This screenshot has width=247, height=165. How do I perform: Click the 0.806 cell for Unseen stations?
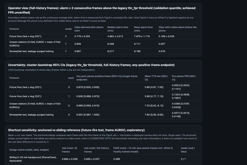[78, 44]
